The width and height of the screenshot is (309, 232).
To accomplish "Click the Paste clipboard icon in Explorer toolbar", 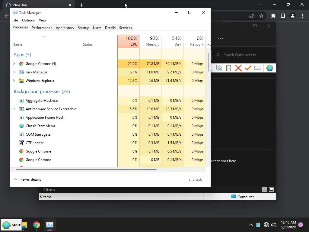I will click(229, 68).
